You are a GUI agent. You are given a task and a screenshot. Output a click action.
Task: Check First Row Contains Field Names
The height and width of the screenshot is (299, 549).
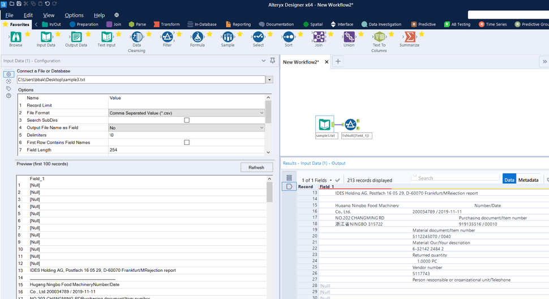tap(187, 142)
